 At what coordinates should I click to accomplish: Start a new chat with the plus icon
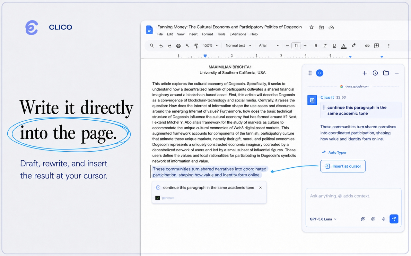(364, 73)
